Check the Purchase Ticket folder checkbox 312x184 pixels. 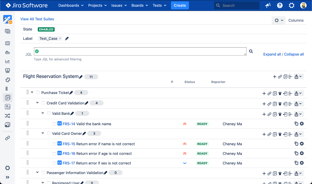click(x=38, y=93)
